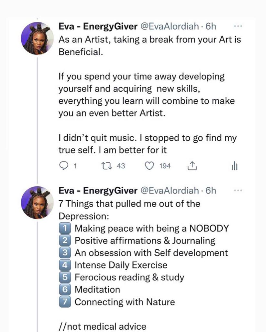Image resolution: width=266 pixels, height=332 pixels.
Task: Click the reply speech bubble icon
Action: click(63, 166)
